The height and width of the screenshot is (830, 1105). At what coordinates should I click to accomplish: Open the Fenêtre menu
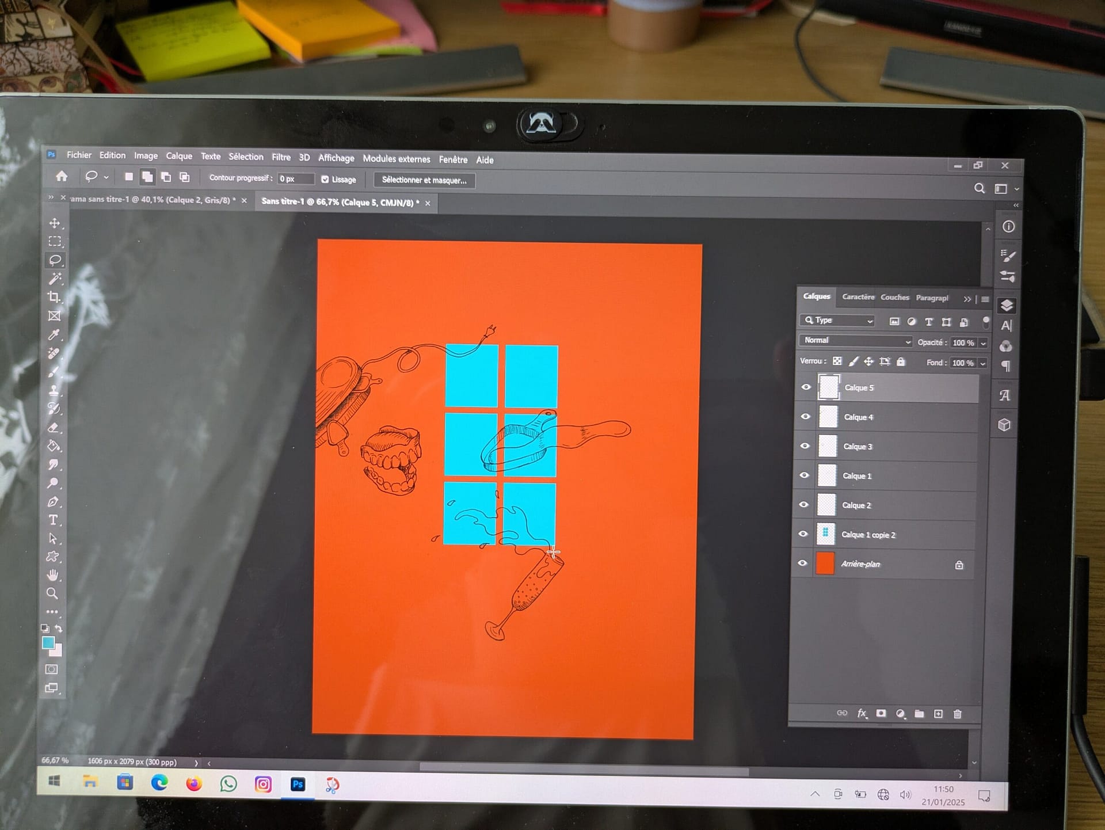[453, 159]
